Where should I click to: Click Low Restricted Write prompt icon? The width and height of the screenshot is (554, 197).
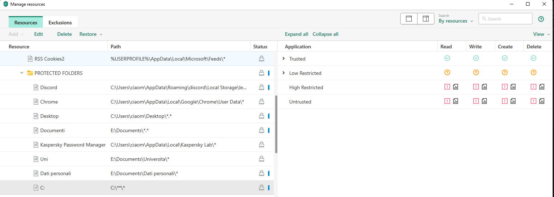click(476, 72)
